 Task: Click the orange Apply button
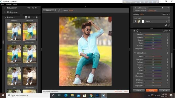[151, 90]
